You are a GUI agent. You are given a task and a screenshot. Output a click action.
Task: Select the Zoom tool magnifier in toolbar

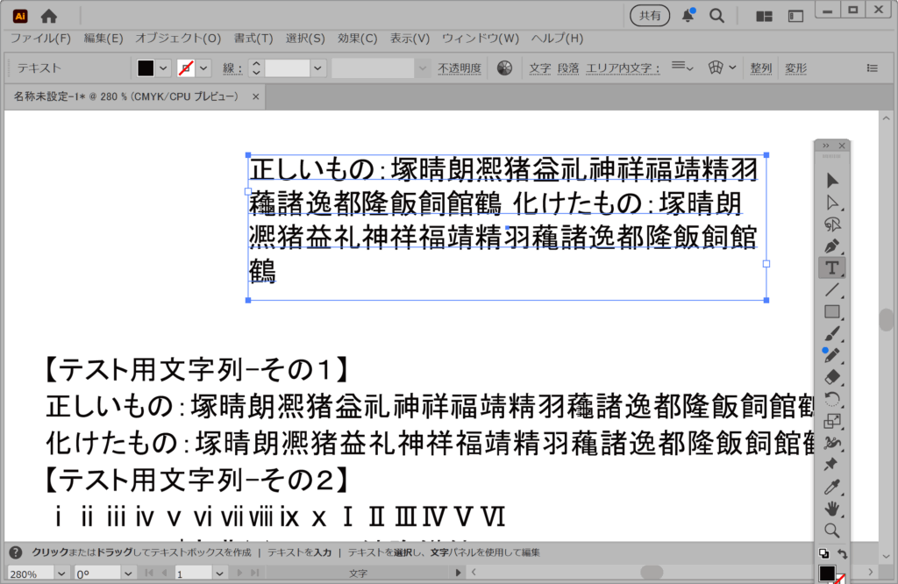pyautogui.click(x=832, y=531)
